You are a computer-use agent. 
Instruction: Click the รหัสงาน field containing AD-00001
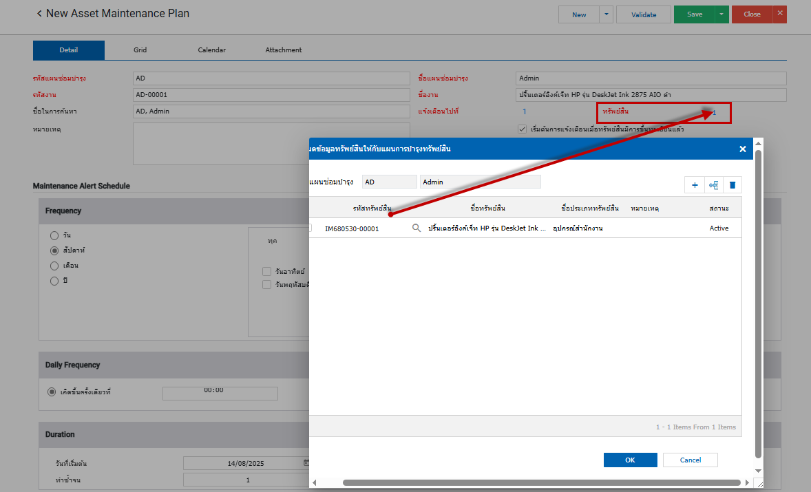[271, 95]
